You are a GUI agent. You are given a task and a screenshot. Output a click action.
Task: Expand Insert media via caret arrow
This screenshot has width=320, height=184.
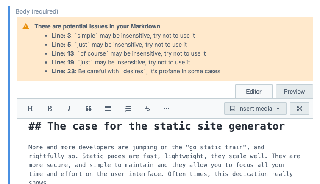point(278,109)
